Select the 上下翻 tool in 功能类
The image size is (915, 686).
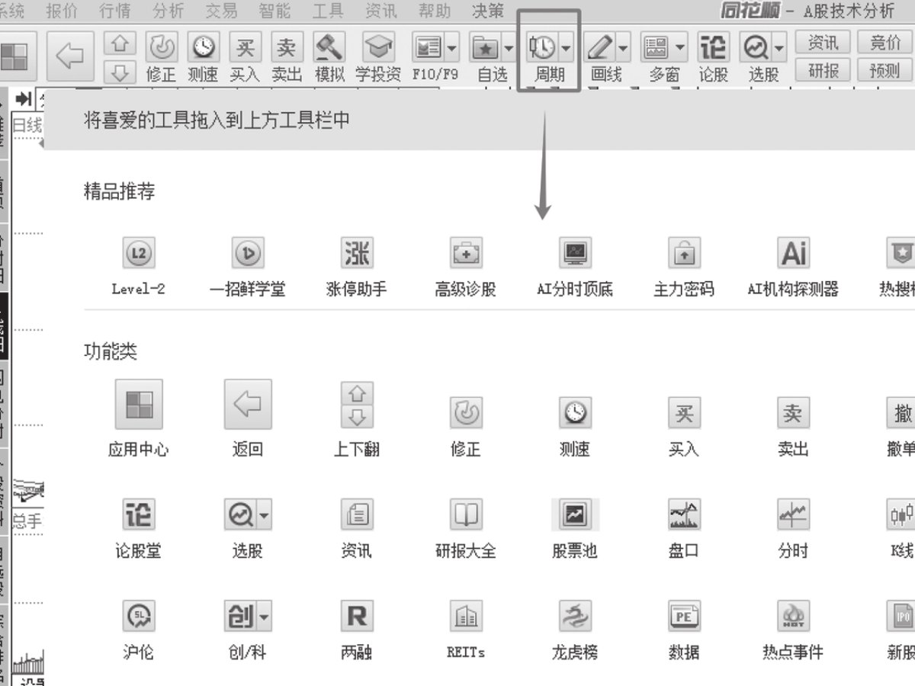(357, 404)
